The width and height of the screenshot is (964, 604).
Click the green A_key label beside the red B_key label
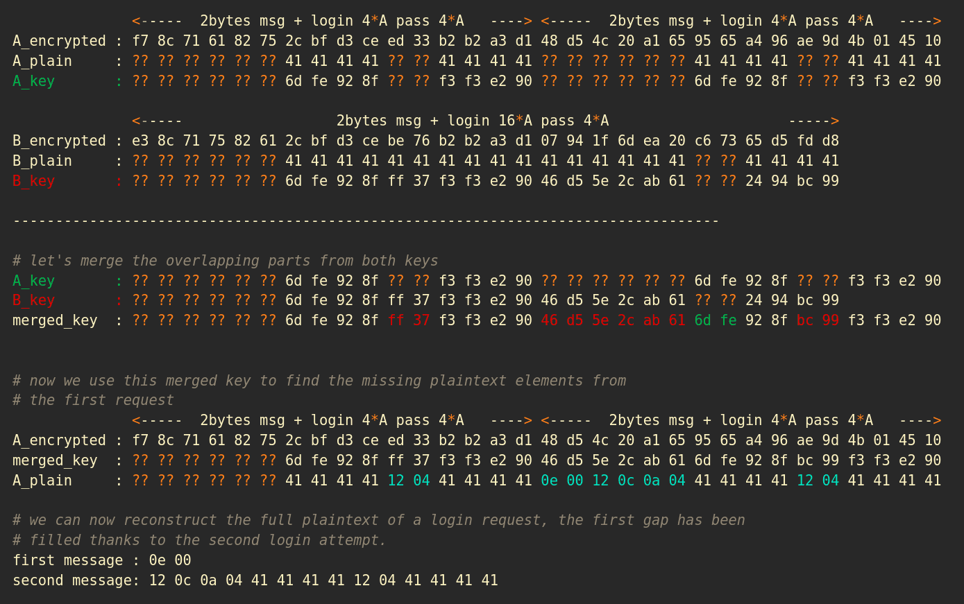pyautogui.click(x=33, y=281)
